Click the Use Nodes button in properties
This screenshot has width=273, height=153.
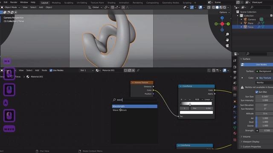click(x=257, y=65)
